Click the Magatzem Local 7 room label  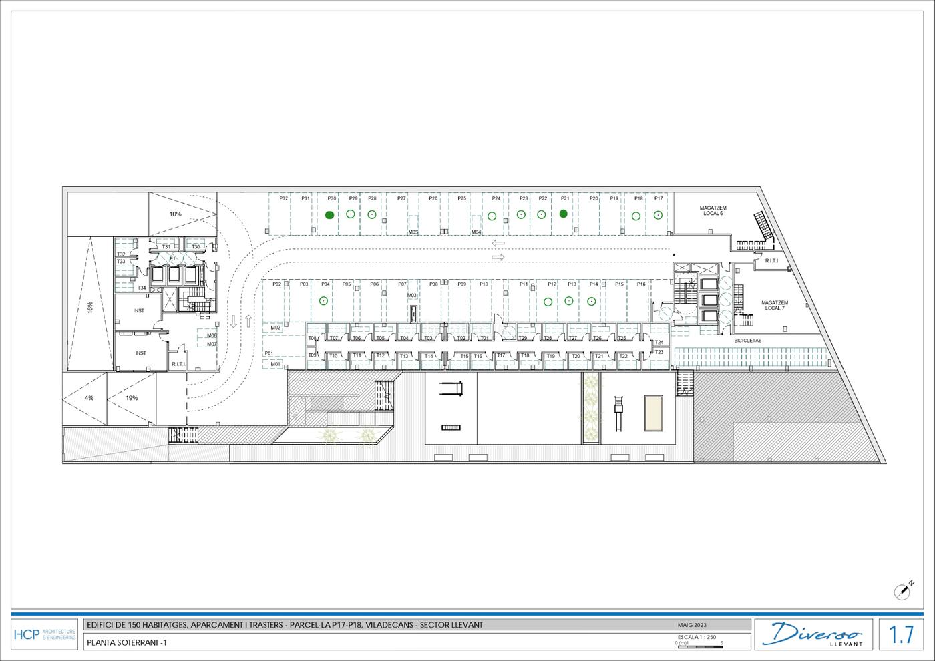[775, 305]
